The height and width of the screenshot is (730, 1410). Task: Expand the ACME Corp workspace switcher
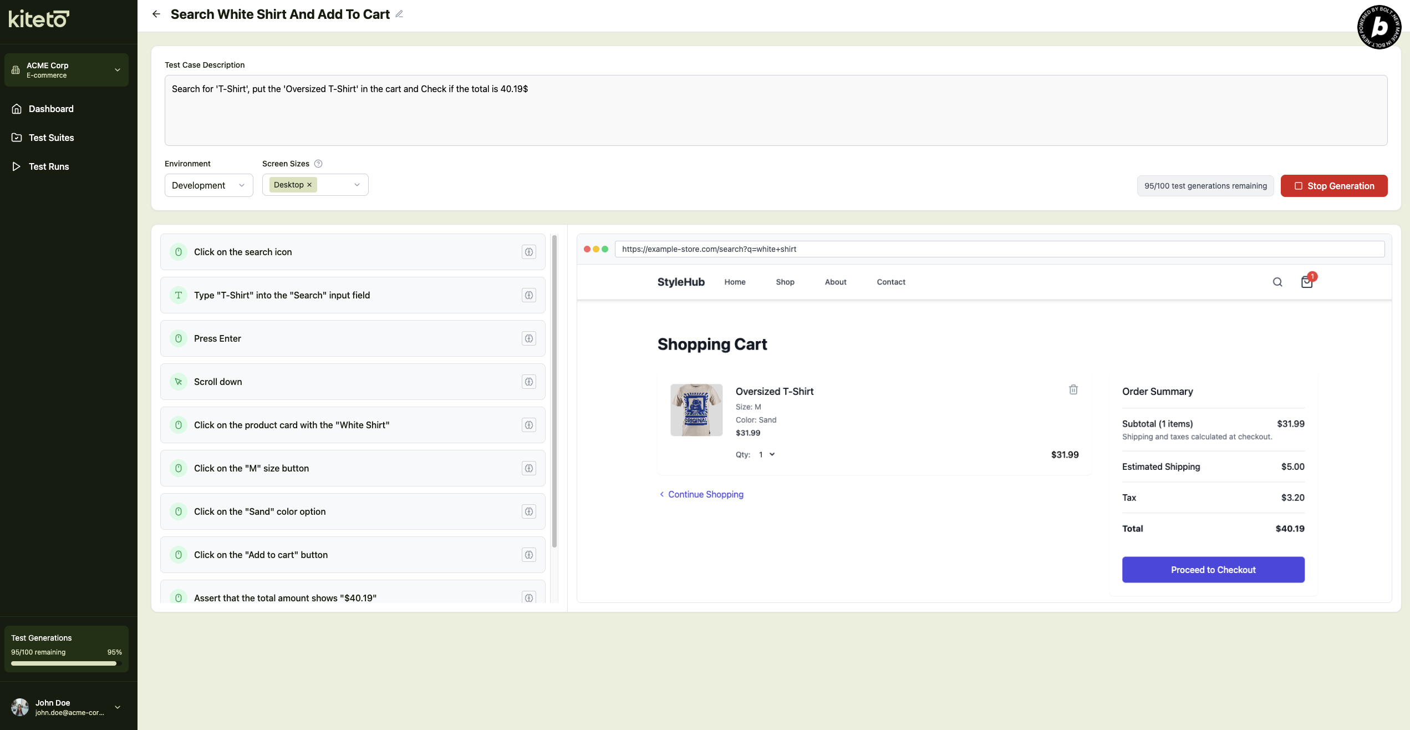(67, 70)
